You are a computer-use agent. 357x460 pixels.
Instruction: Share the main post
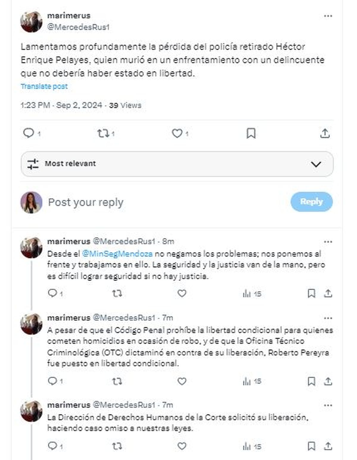pyautogui.click(x=325, y=133)
